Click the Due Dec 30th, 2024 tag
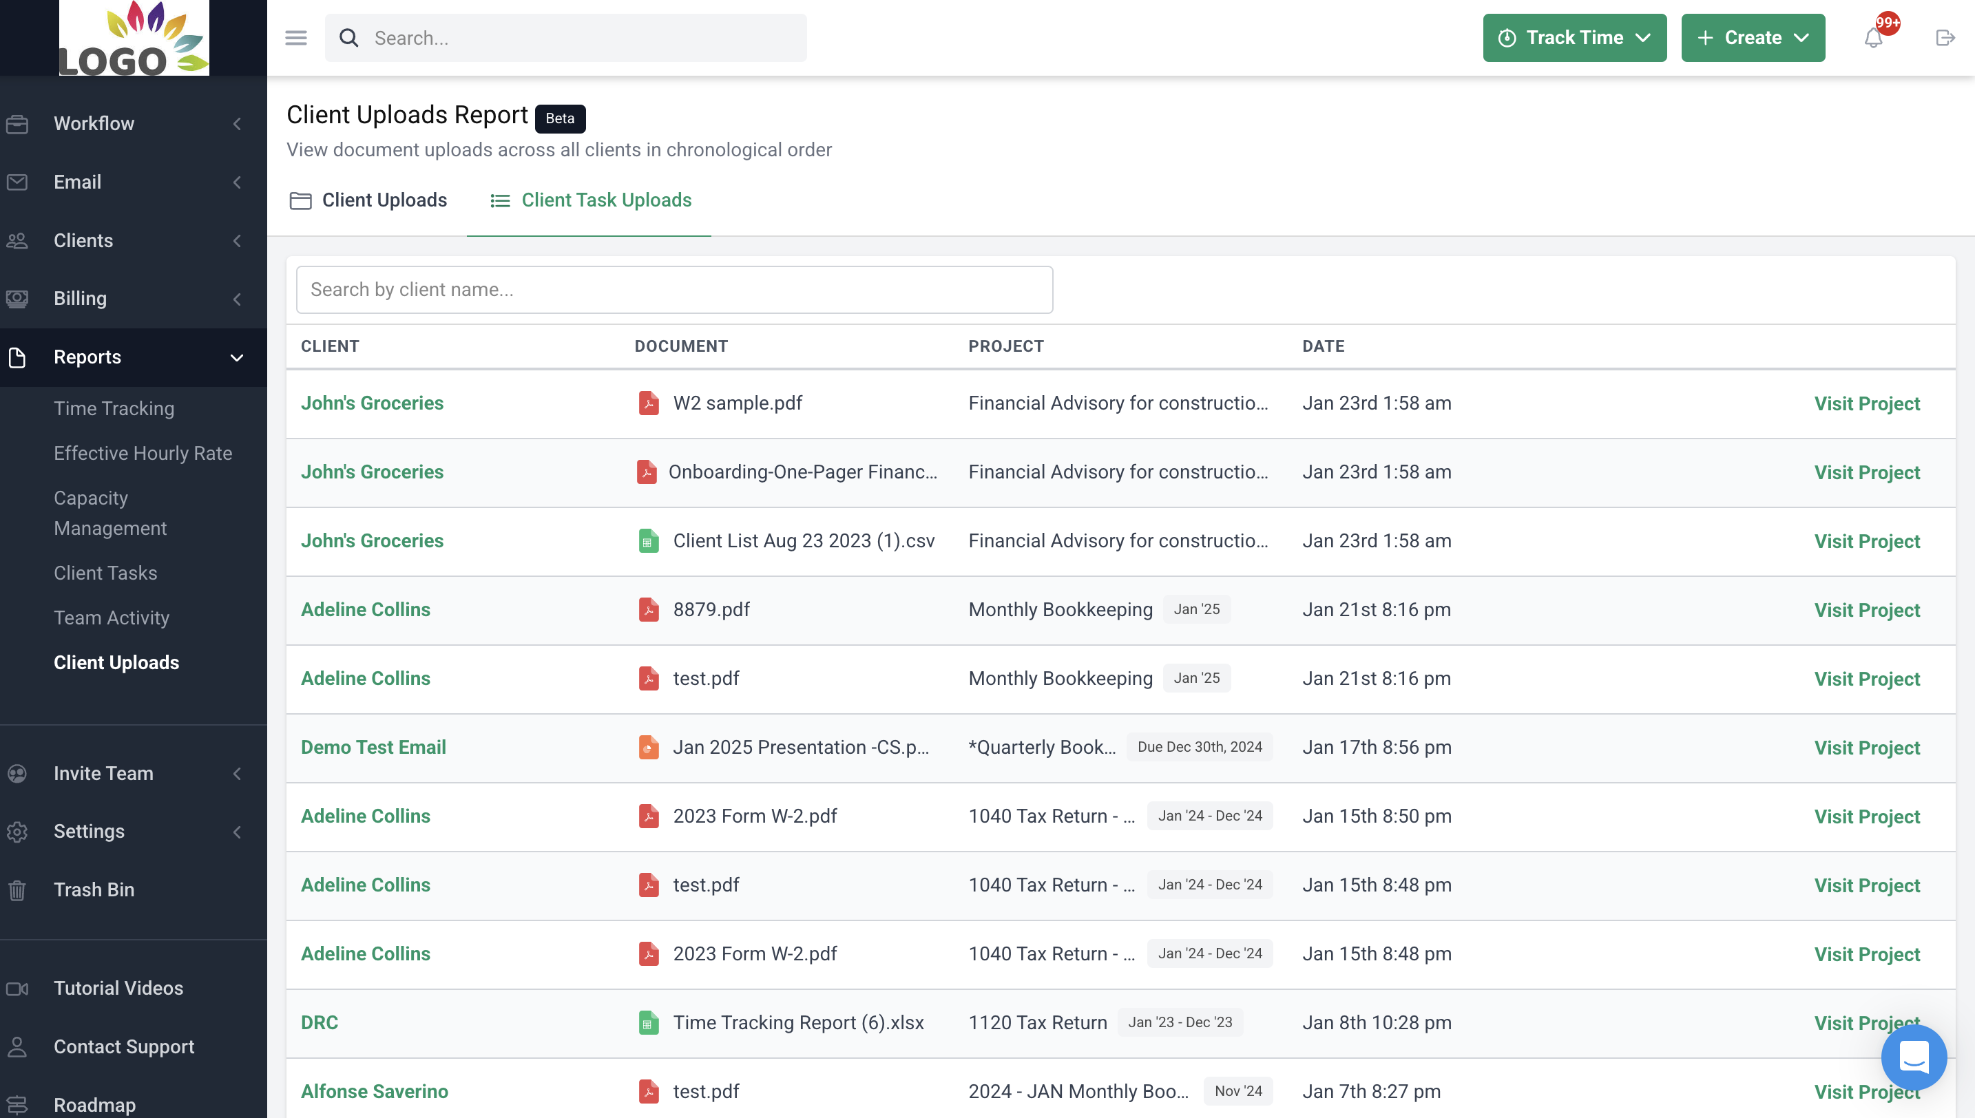This screenshot has width=1975, height=1118. tap(1200, 747)
